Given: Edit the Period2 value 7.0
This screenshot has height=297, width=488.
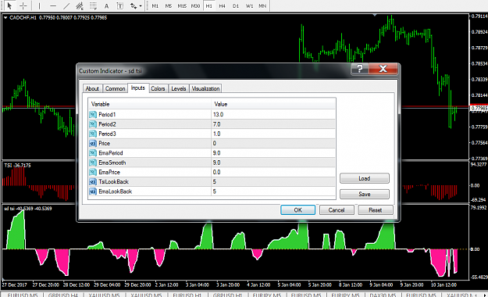Looking at the screenshot, I should (273, 124).
